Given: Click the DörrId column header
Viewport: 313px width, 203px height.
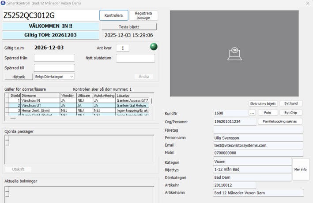Looking at the screenshot, I should (x=15, y=96).
